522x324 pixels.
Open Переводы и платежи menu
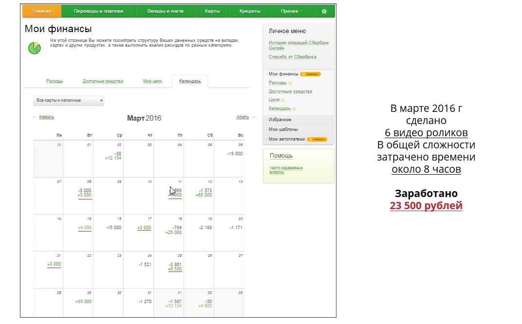pyautogui.click(x=98, y=11)
